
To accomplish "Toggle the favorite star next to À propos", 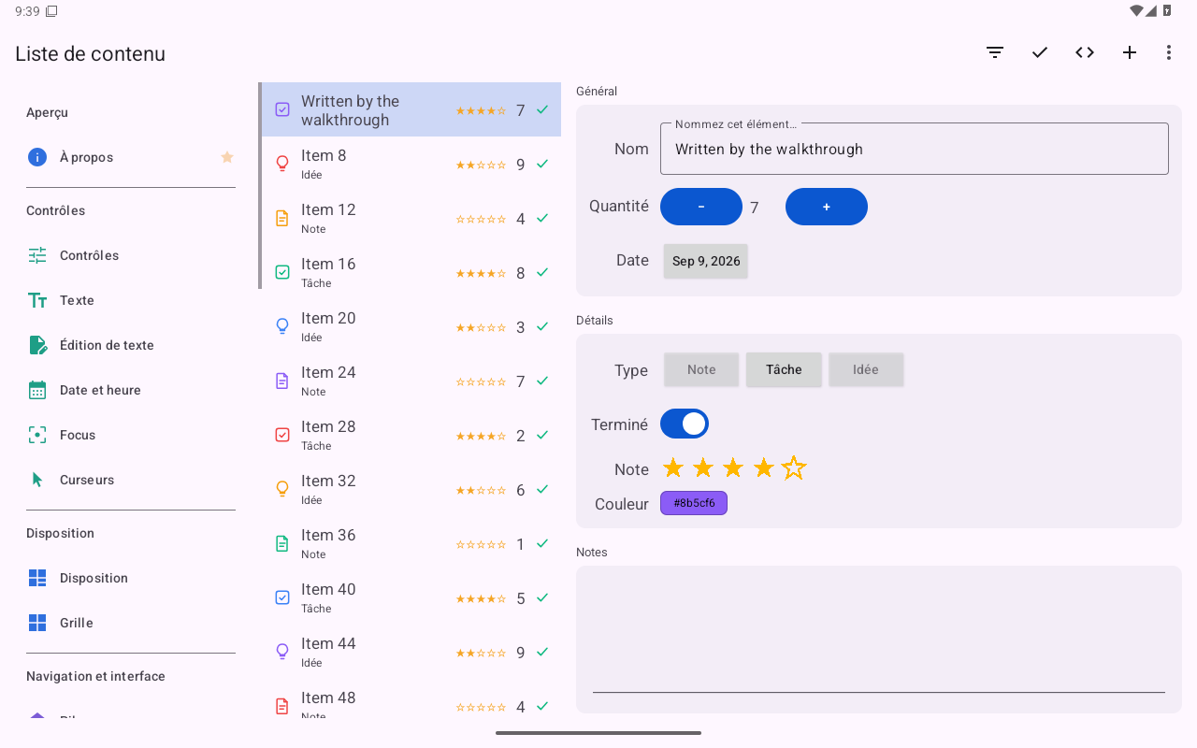I will point(226,157).
